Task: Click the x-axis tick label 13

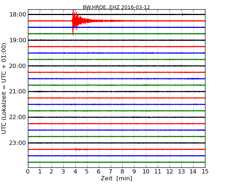Action: click(181, 172)
